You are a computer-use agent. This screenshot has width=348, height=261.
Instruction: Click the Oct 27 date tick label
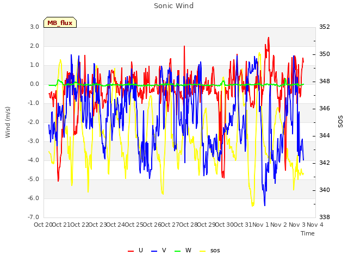click(170, 225)
